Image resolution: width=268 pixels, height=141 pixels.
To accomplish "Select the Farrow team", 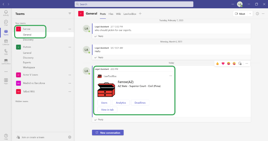I will tap(27, 29).
